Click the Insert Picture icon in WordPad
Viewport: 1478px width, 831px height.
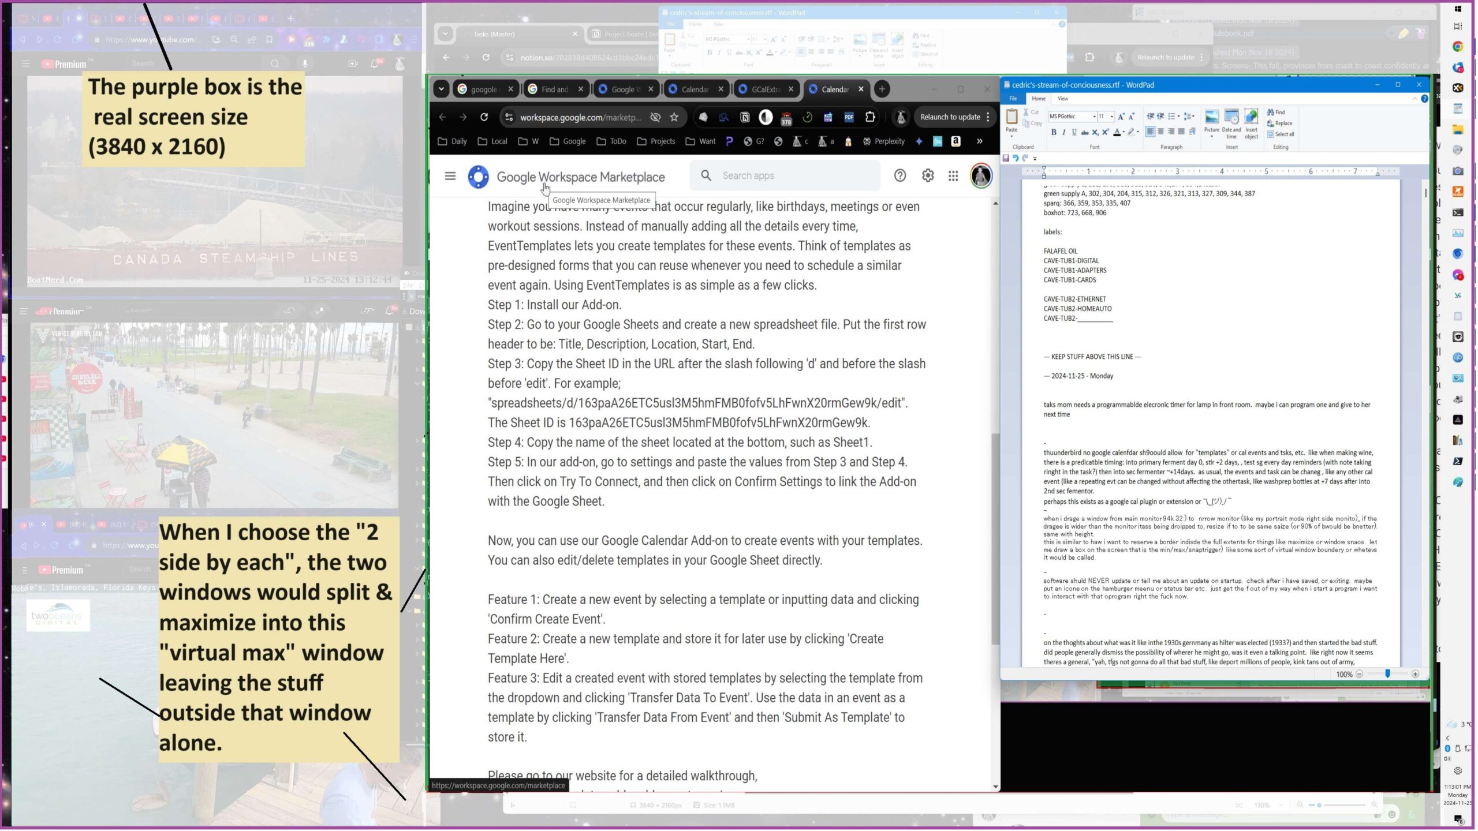pos(1211,118)
